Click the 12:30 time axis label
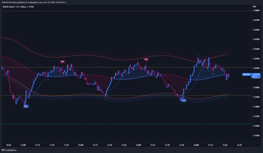The width and height of the screenshot is (263, 153). pyautogui.click(x=109, y=145)
